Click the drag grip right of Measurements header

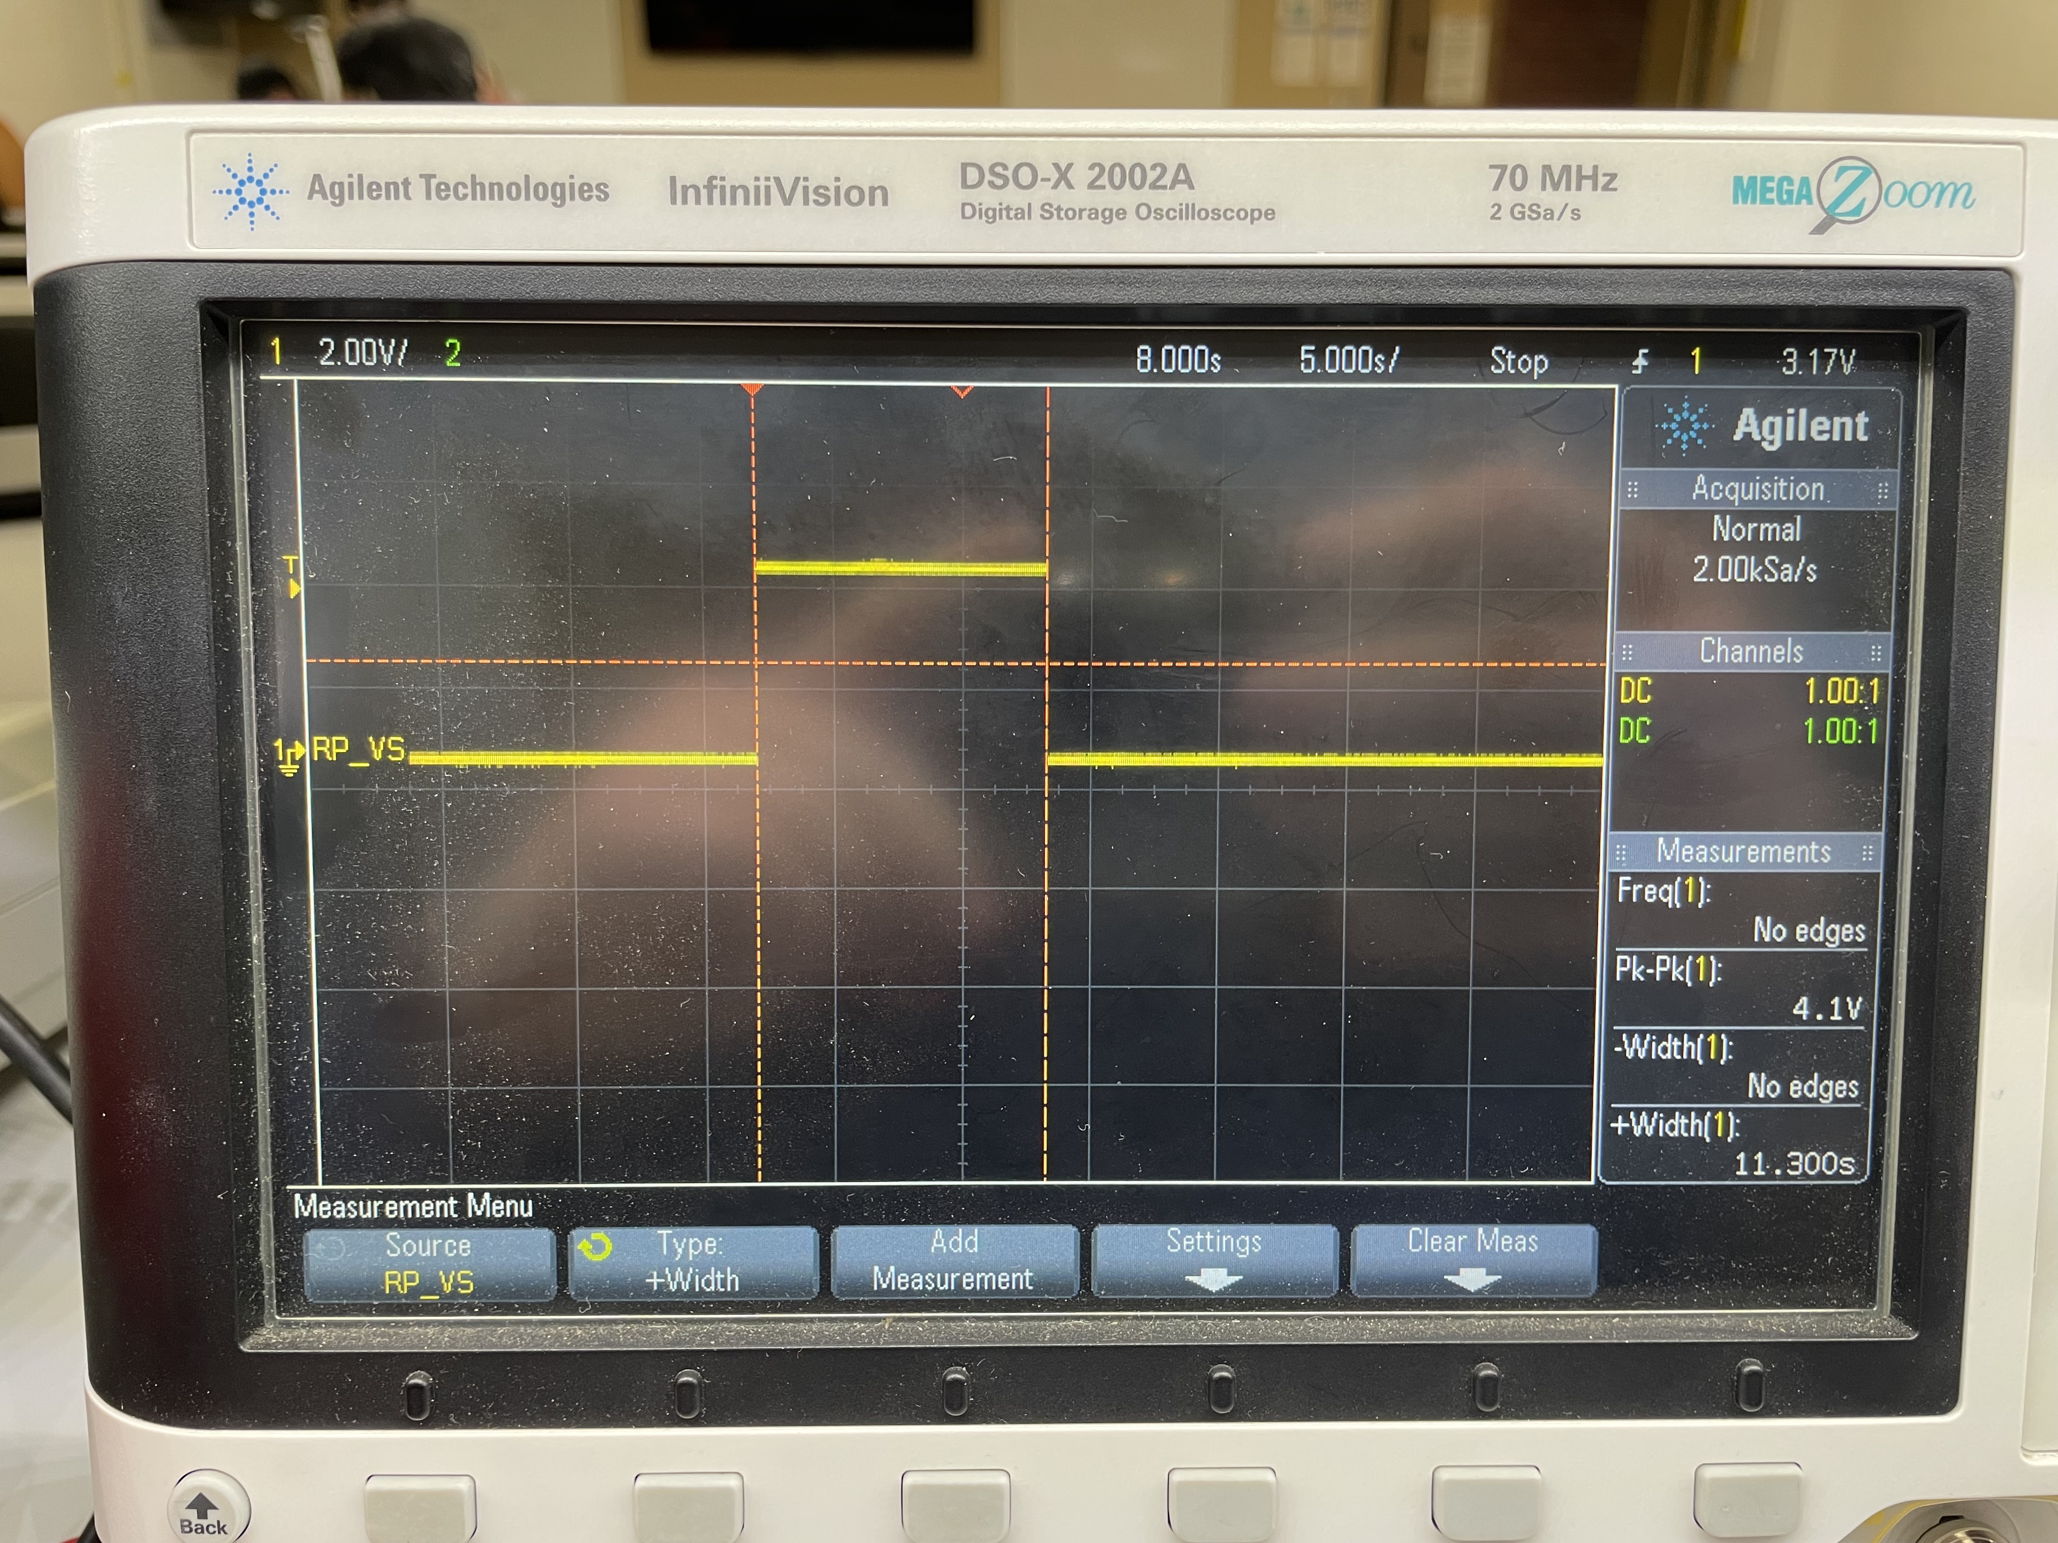pos(1867,853)
